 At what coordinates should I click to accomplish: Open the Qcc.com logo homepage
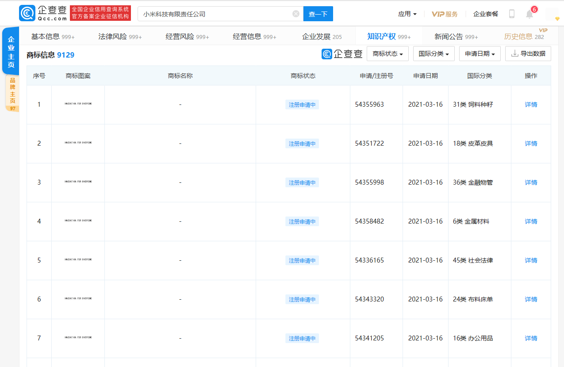43,13
